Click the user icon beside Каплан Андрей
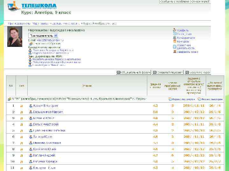The image size is (229, 171). (31, 155)
